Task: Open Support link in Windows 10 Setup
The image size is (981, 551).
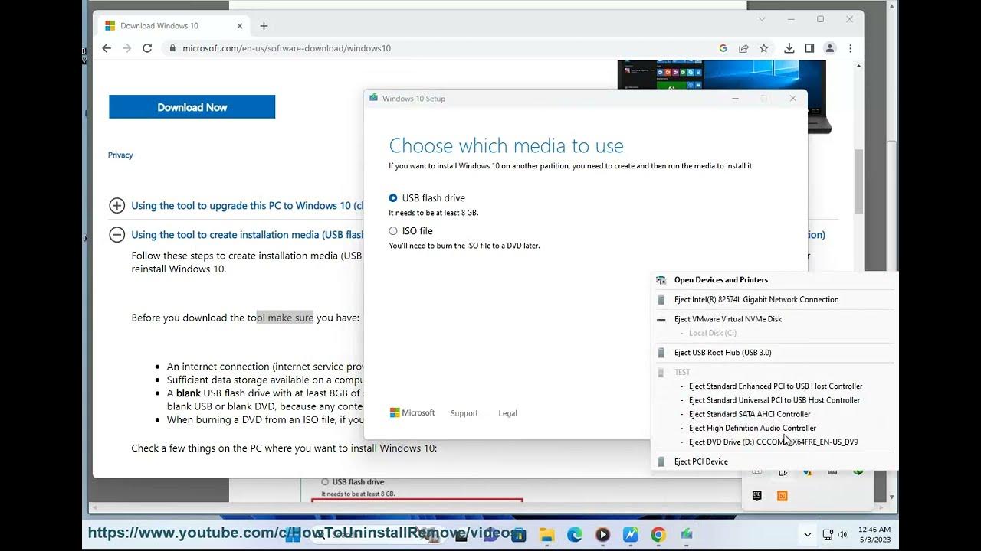Action: pos(464,413)
